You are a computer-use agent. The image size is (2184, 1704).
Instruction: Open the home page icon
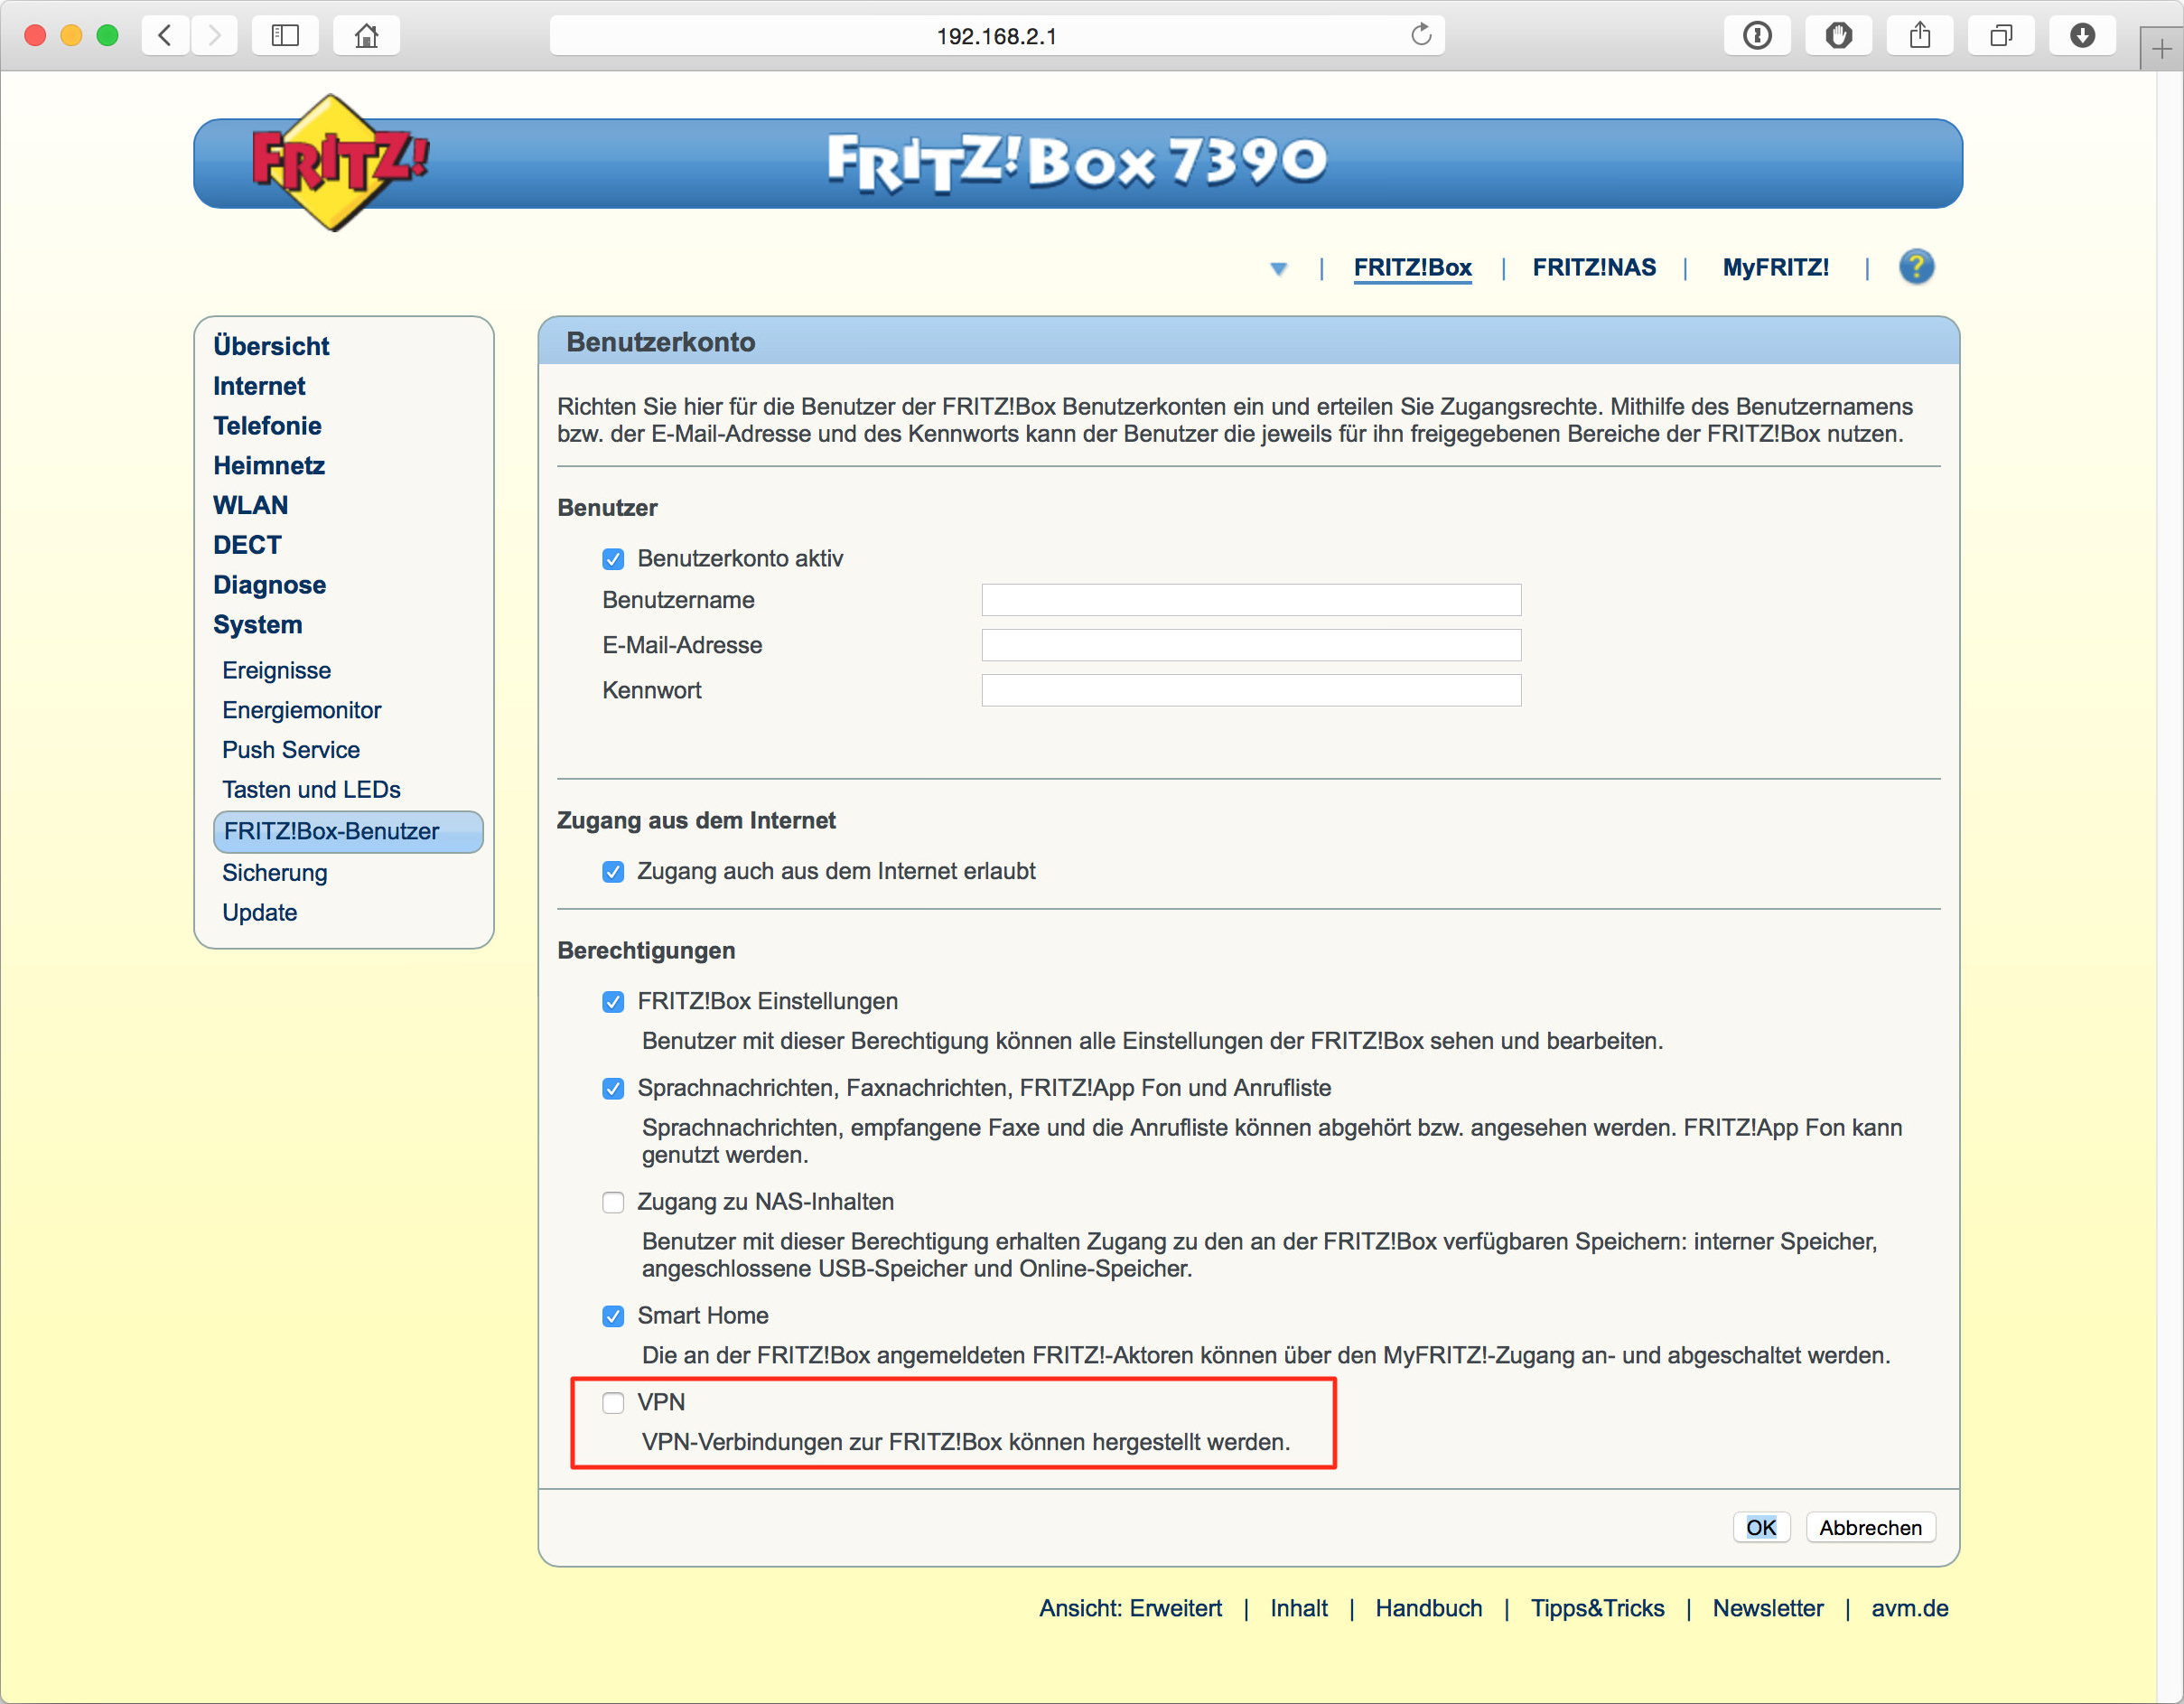(366, 36)
